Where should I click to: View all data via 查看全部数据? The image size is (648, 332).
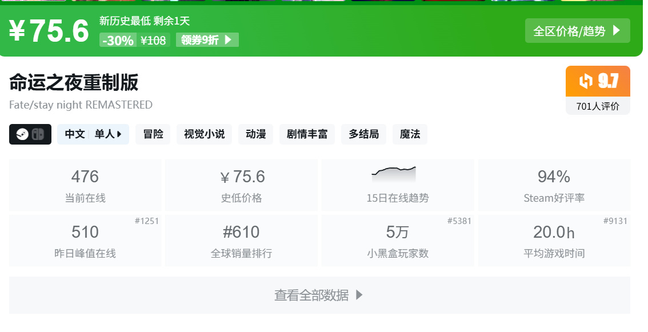coord(319,295)
